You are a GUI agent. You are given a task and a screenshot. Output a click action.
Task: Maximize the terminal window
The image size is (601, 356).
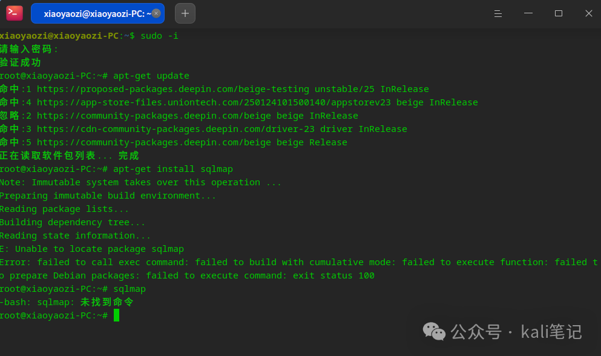559,13
